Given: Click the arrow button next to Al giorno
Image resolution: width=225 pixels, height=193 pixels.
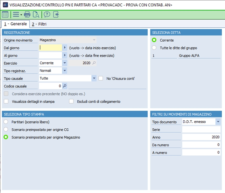Looking at the screenshot, I should point(65,55).
